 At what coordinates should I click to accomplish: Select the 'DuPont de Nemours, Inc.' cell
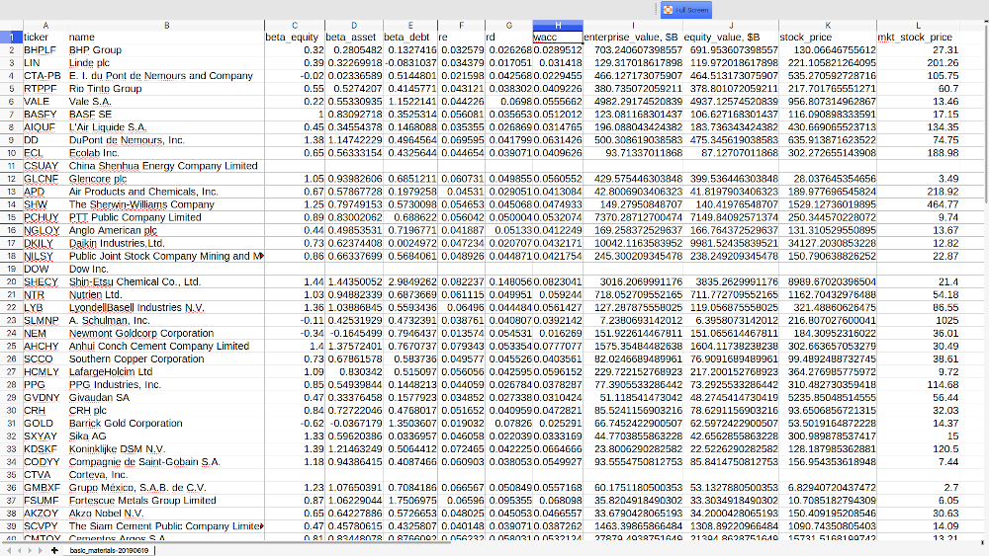[166, 140]
